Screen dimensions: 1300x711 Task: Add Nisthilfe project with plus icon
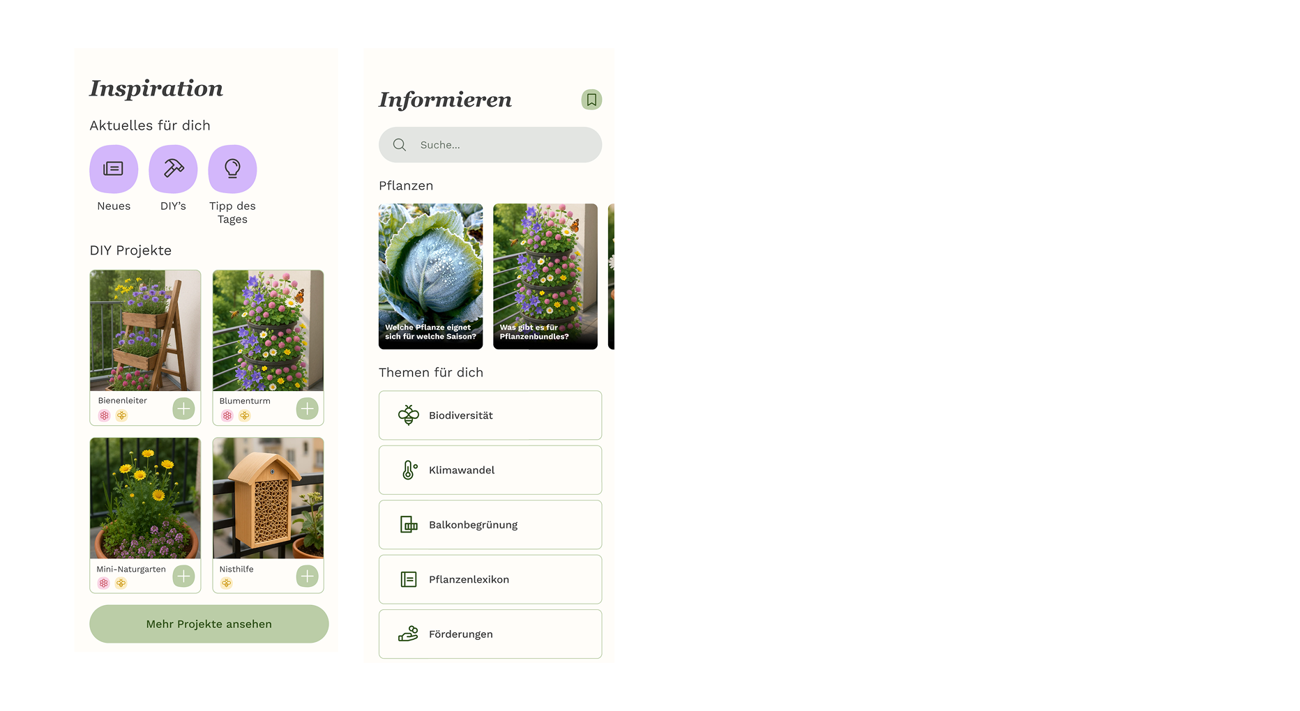tap(307, 576)
